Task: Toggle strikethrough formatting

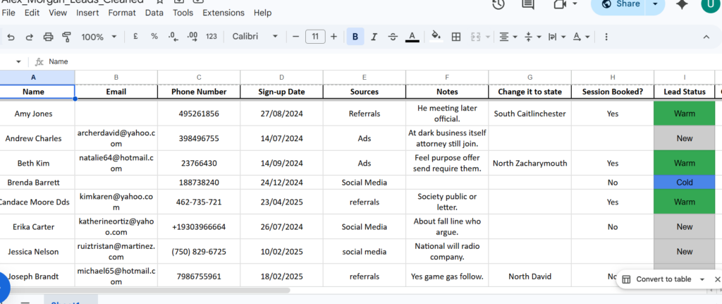Action: pos(393,37)
